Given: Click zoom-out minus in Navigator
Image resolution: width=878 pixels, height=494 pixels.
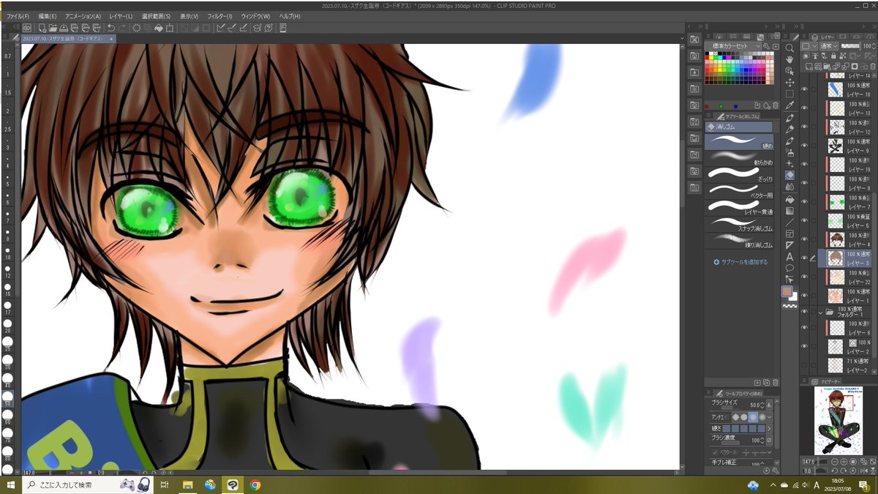Looking at the screenshot, I should click(x=835, y=462).
